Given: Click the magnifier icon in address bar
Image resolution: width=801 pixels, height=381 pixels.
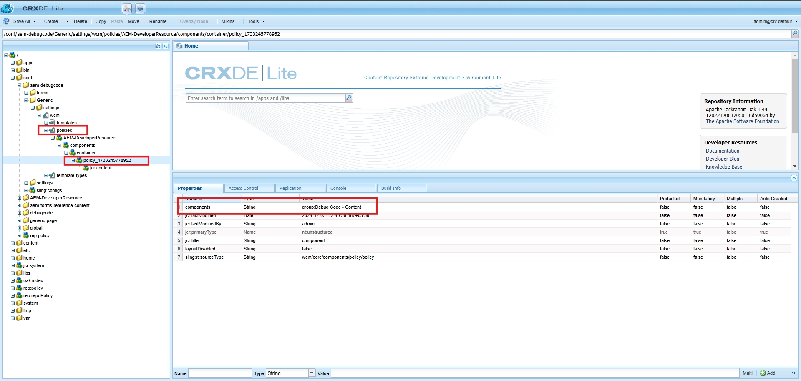Looking at the screenshot, I should pyautogui.click(x=795, y=34).
